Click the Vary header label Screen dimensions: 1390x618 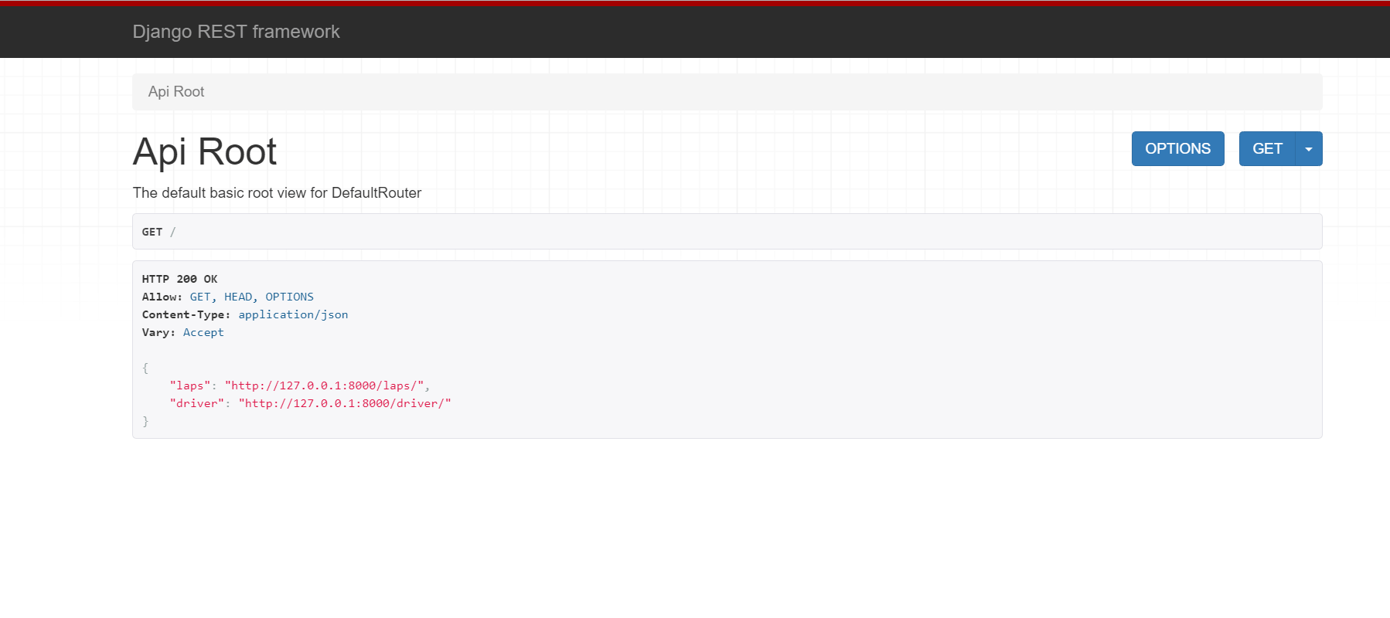coord(158,332)
